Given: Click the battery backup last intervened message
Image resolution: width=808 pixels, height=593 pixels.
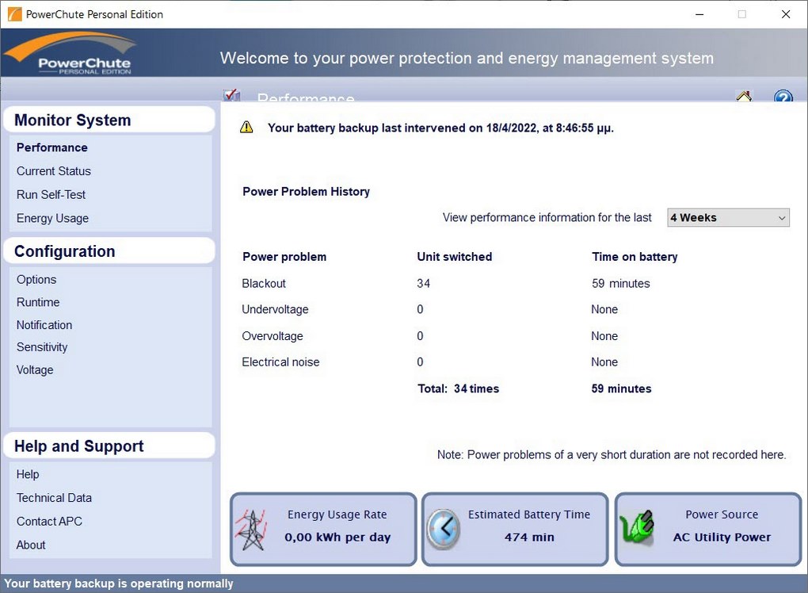Looking at the screenshot, I should click(x=441, y=128).
